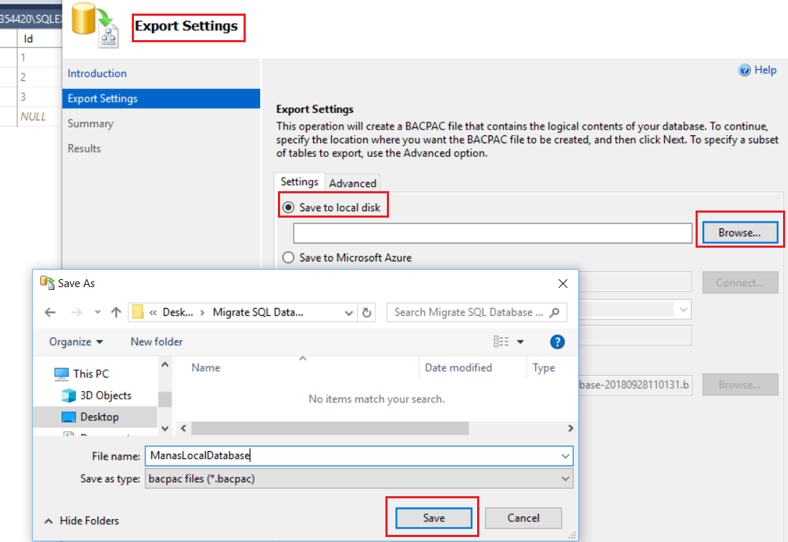The height and width of the screenshot is (542, 788).
Task: Click grid cell with Id 2
Action: pos(39,77)
